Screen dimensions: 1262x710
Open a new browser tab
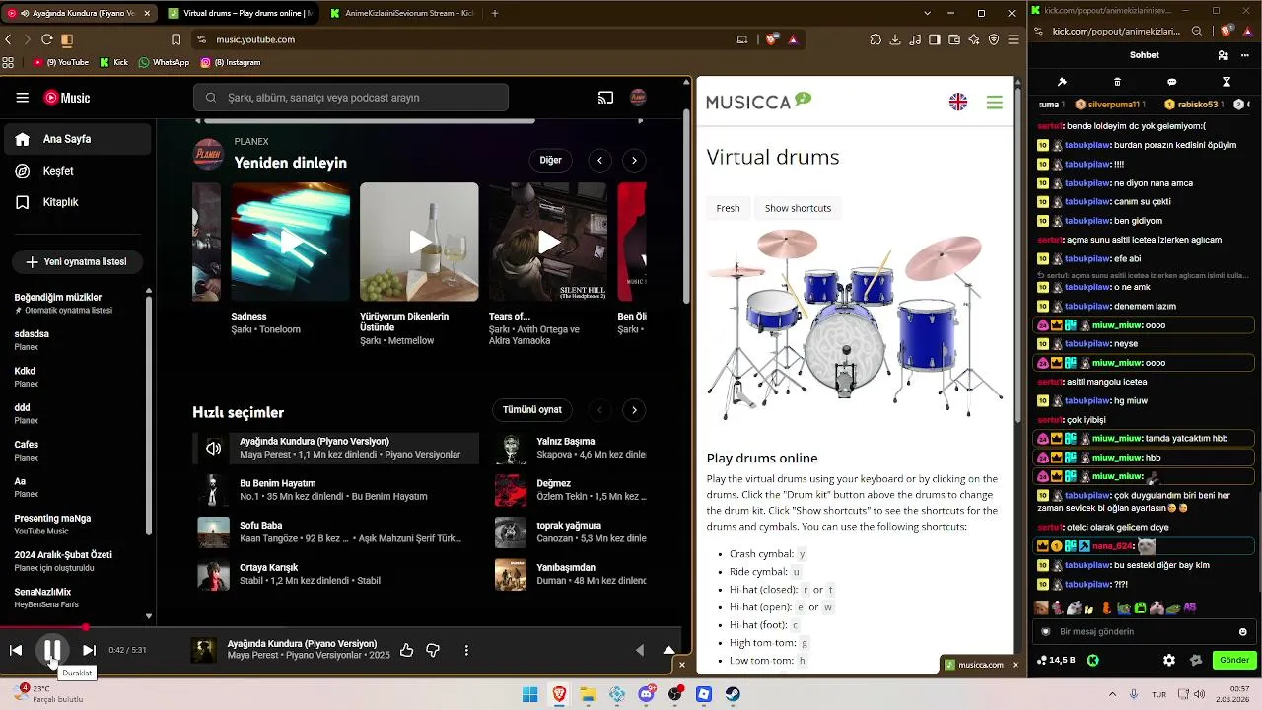[495, 13]
